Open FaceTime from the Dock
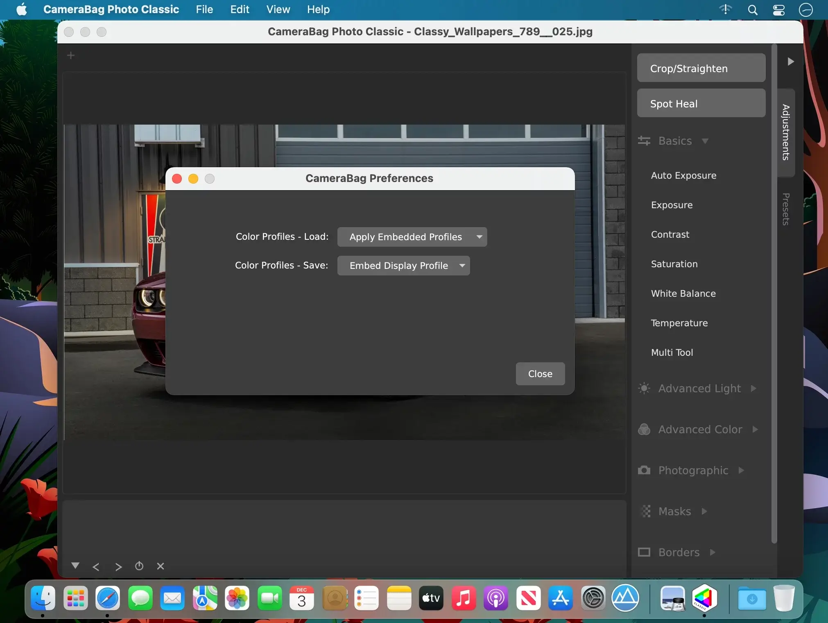The width and height of the screenshot is (828, 623). pos(269,598)
